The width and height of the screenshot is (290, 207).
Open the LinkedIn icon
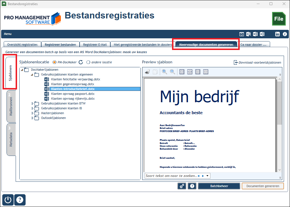pos(277,34)
